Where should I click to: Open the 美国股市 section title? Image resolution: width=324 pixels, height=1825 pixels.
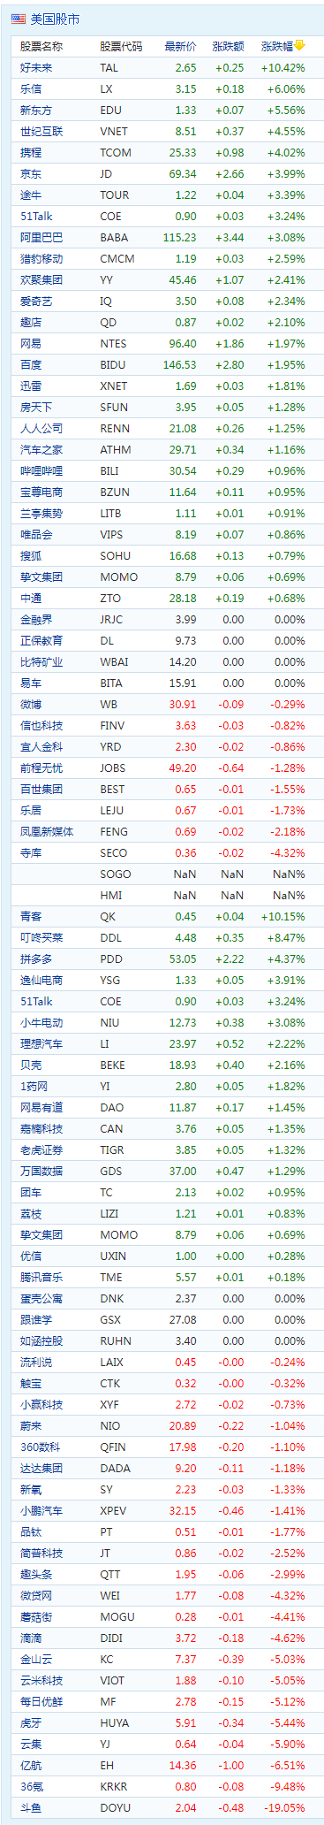[x=55, y=18]
